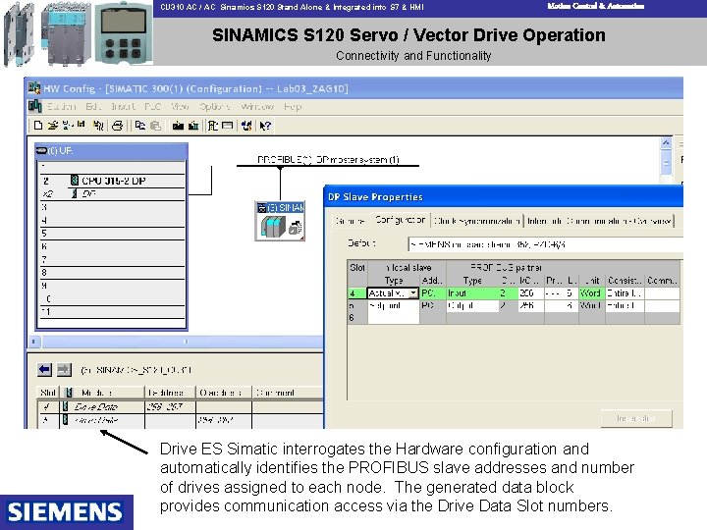
Task: Select the CPU 315-2 DP rack row
Action: click(111, 181)
